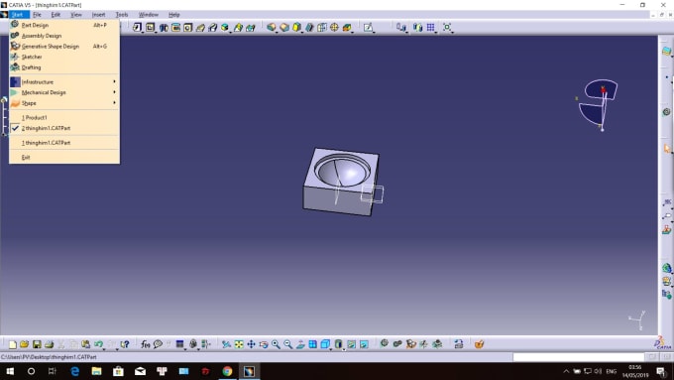Select the Groove tool
This screenshot has height=380, width=674.
click(x=175, y=28)
